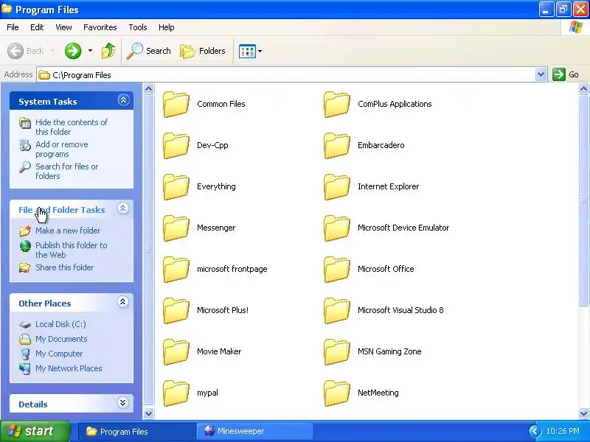Switch to Minesweeper in the taskbar

pyautogui.click(x=254, y=432)
